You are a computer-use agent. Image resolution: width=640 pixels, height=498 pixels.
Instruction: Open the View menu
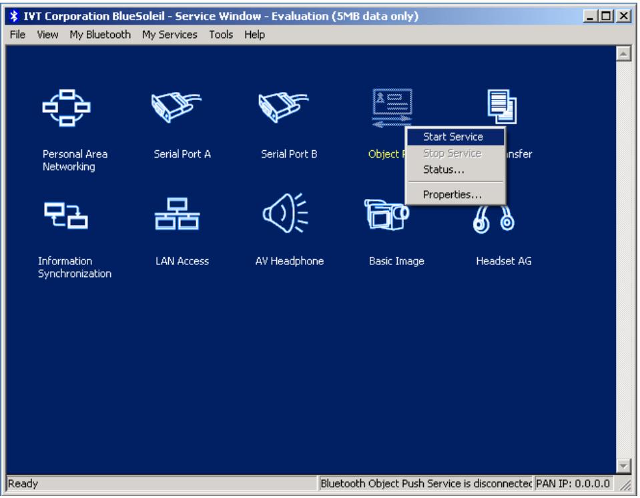click(x=48, y=35)
